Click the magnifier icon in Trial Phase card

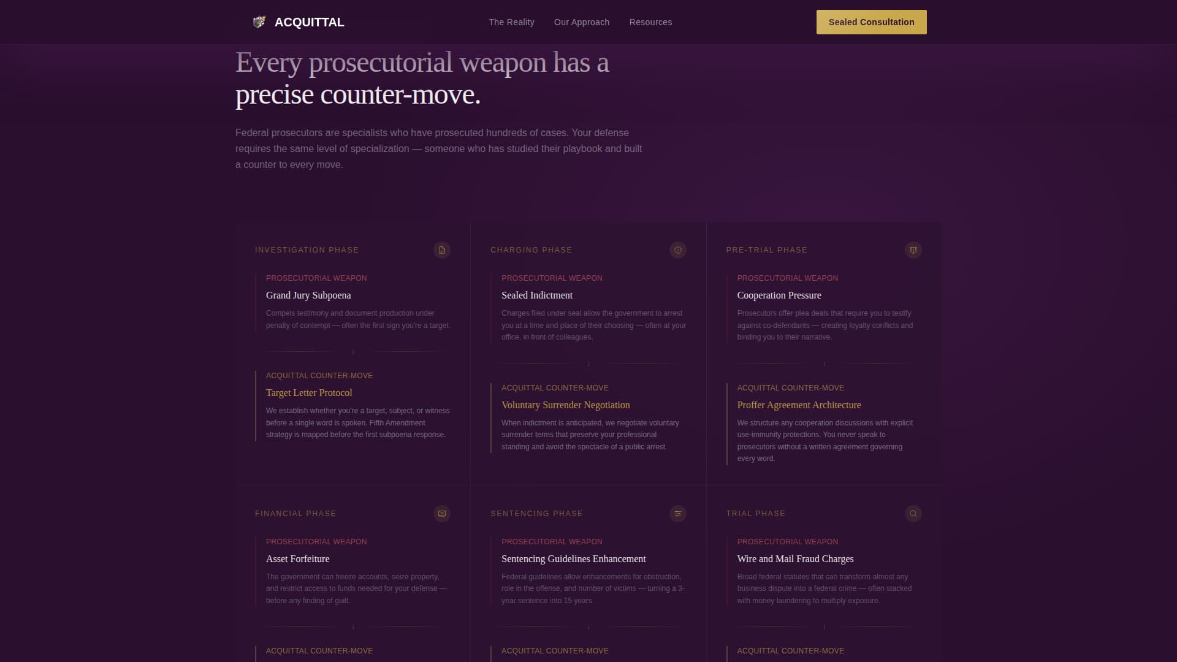(913, 514)
